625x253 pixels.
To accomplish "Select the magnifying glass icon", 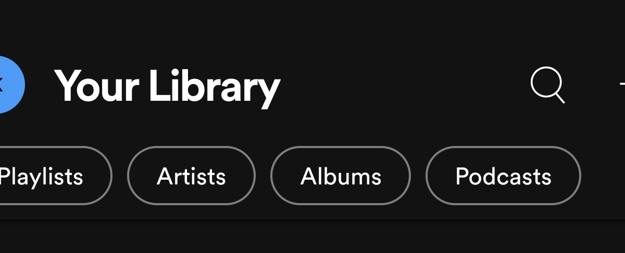I will point(547,86).
